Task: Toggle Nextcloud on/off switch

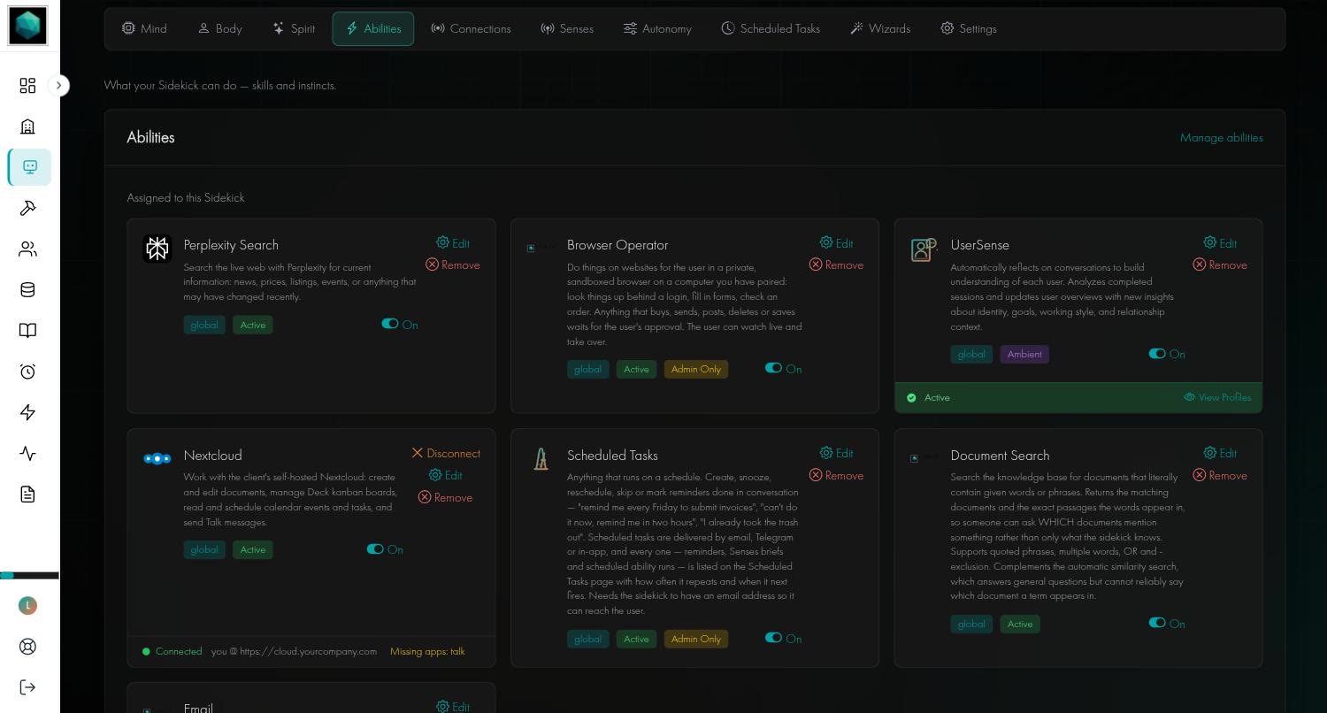Action: pos(375,548)
